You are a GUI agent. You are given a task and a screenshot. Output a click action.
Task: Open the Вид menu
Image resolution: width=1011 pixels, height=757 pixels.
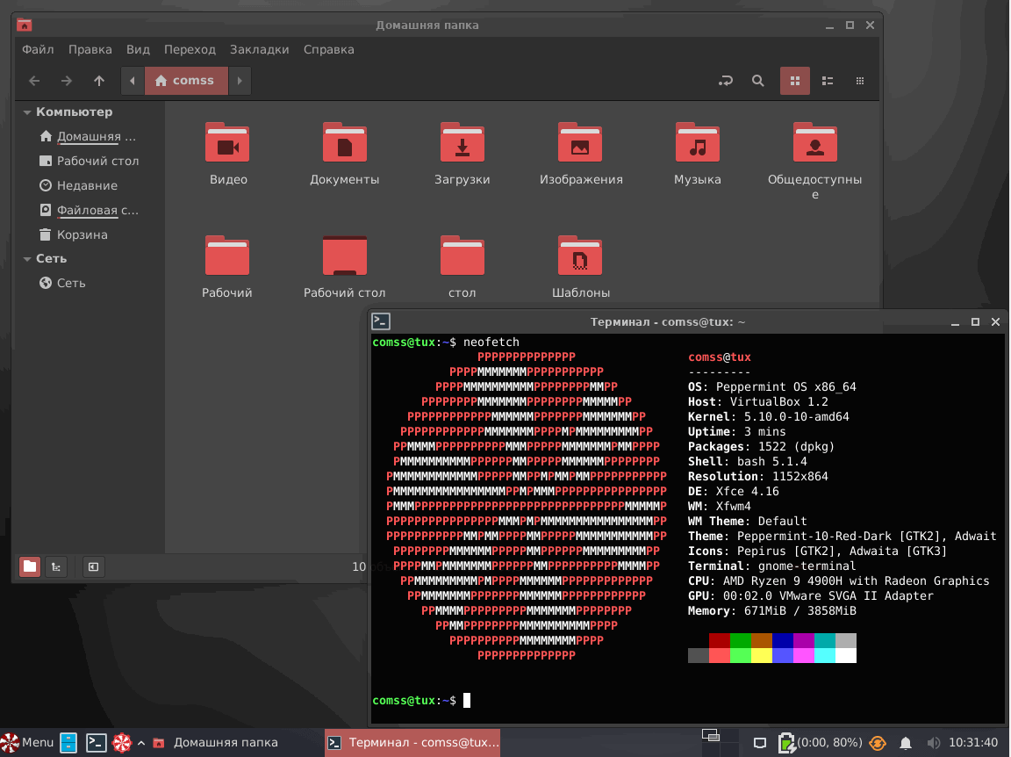(x=138, y=50)
